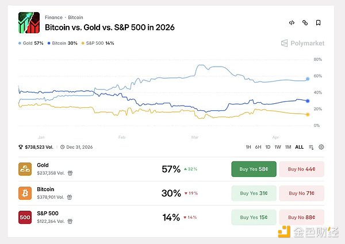Screen dimensions: 345x244
Task: Select the 1H time range
Action: [248, 147]
